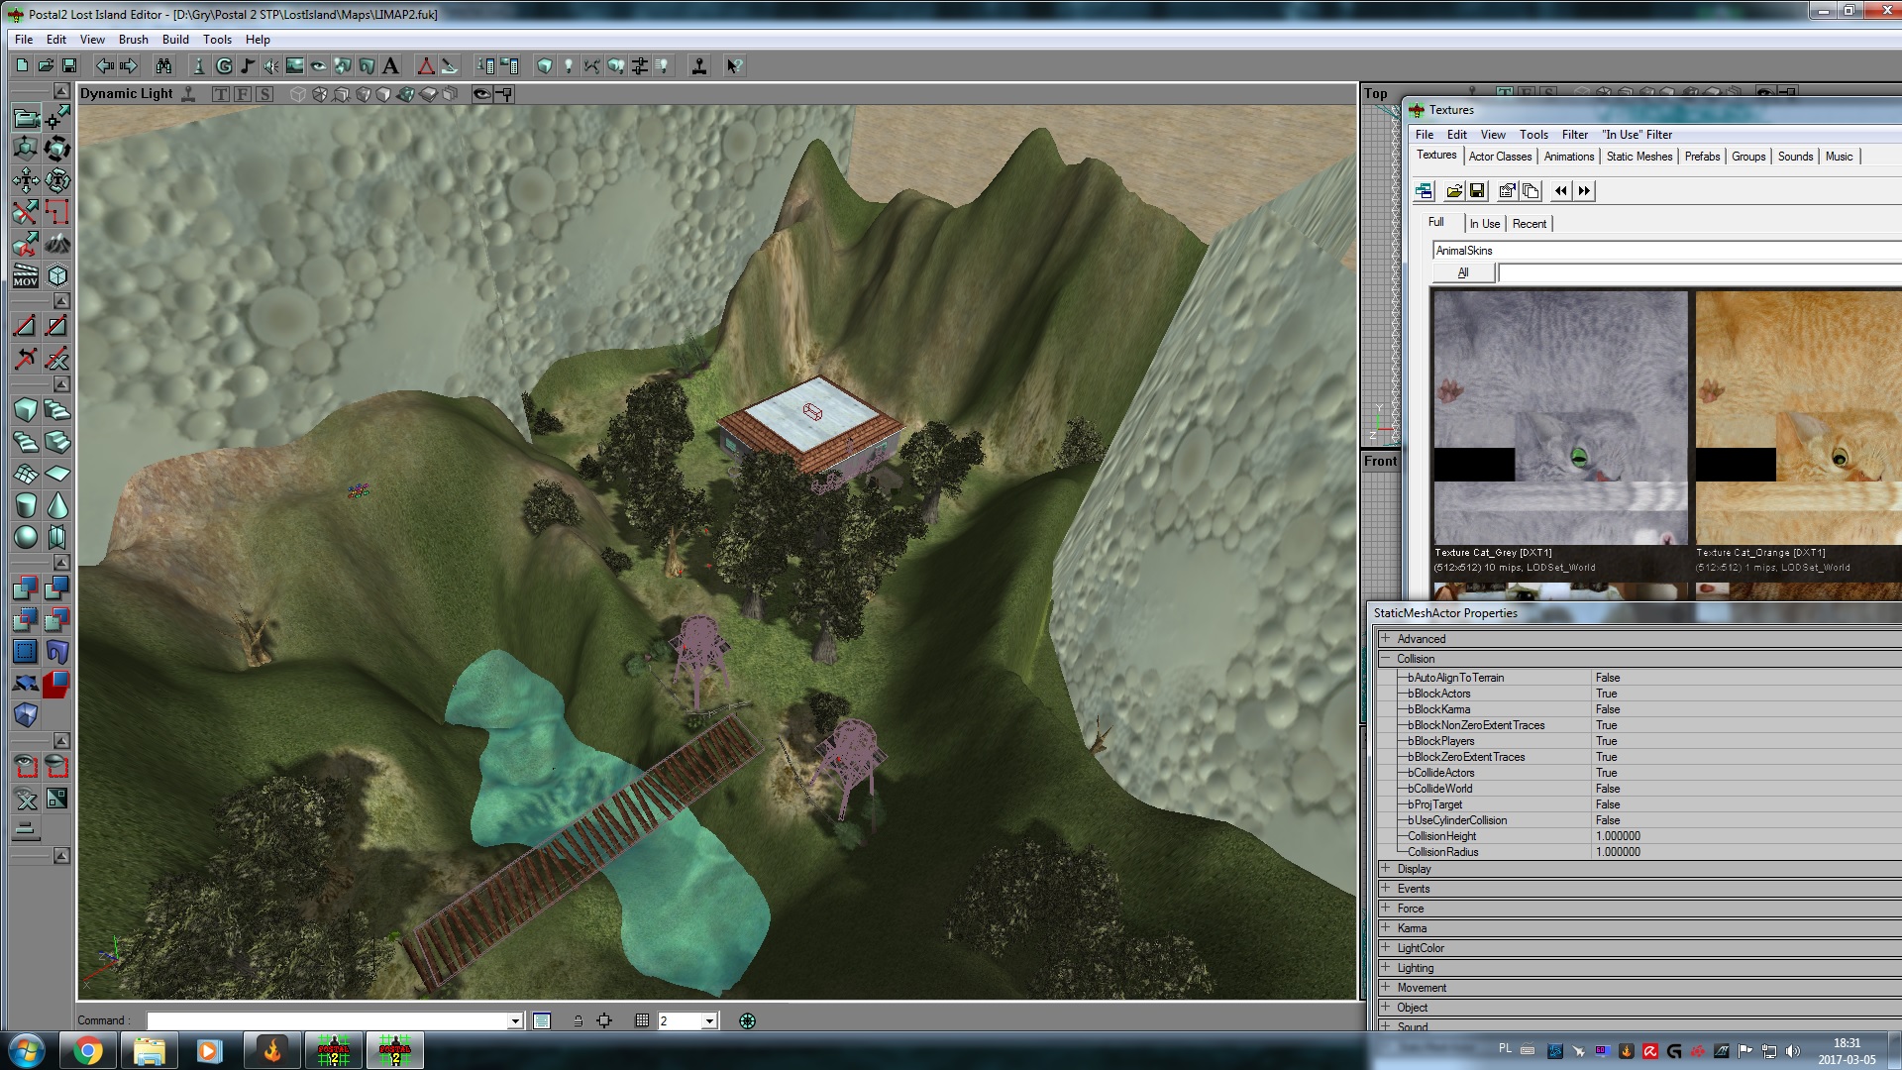Select the Recent tab in Textures browser
The width and height of the screenshot is (1902, 1070).
[1529, 224]
